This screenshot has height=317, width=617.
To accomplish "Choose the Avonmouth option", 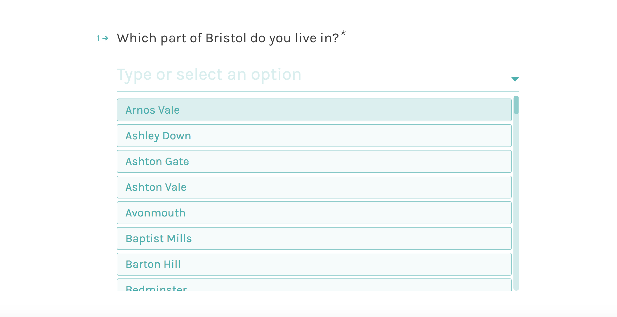I will [314, 213].
